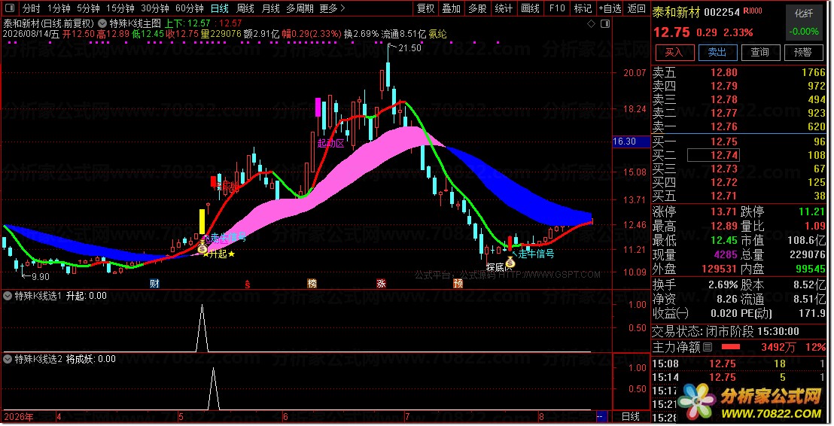Click the 标记 mark button
The width and height of the screenshot is (834, 426).
tap(583, 8)
